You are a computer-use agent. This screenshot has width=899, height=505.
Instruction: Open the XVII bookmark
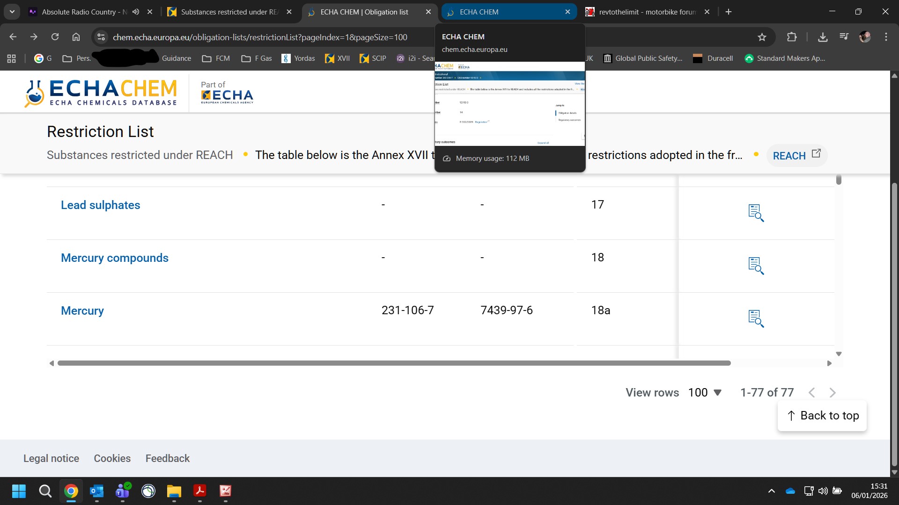pyautogui.click(x=338, y=58)
